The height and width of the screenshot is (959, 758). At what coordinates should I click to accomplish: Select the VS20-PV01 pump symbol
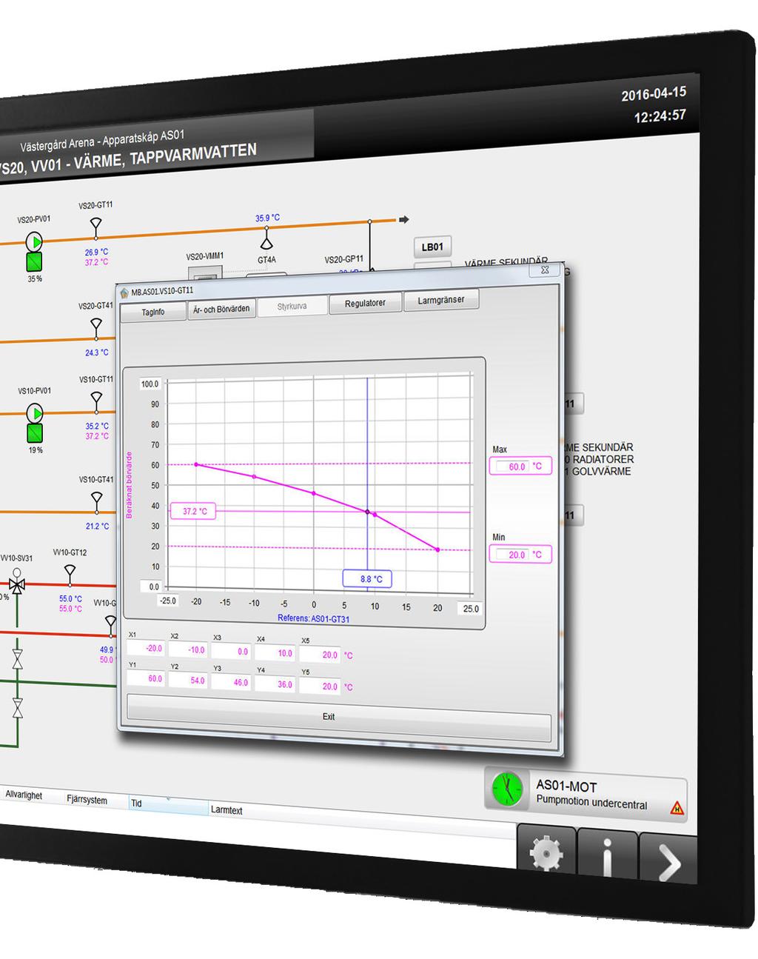(35, 241)
